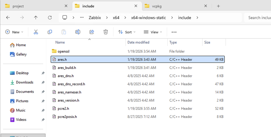Switch to the vcpkg tab
Image resolution: width=271 pixels, height=137 pixels.
click(175, 6)
